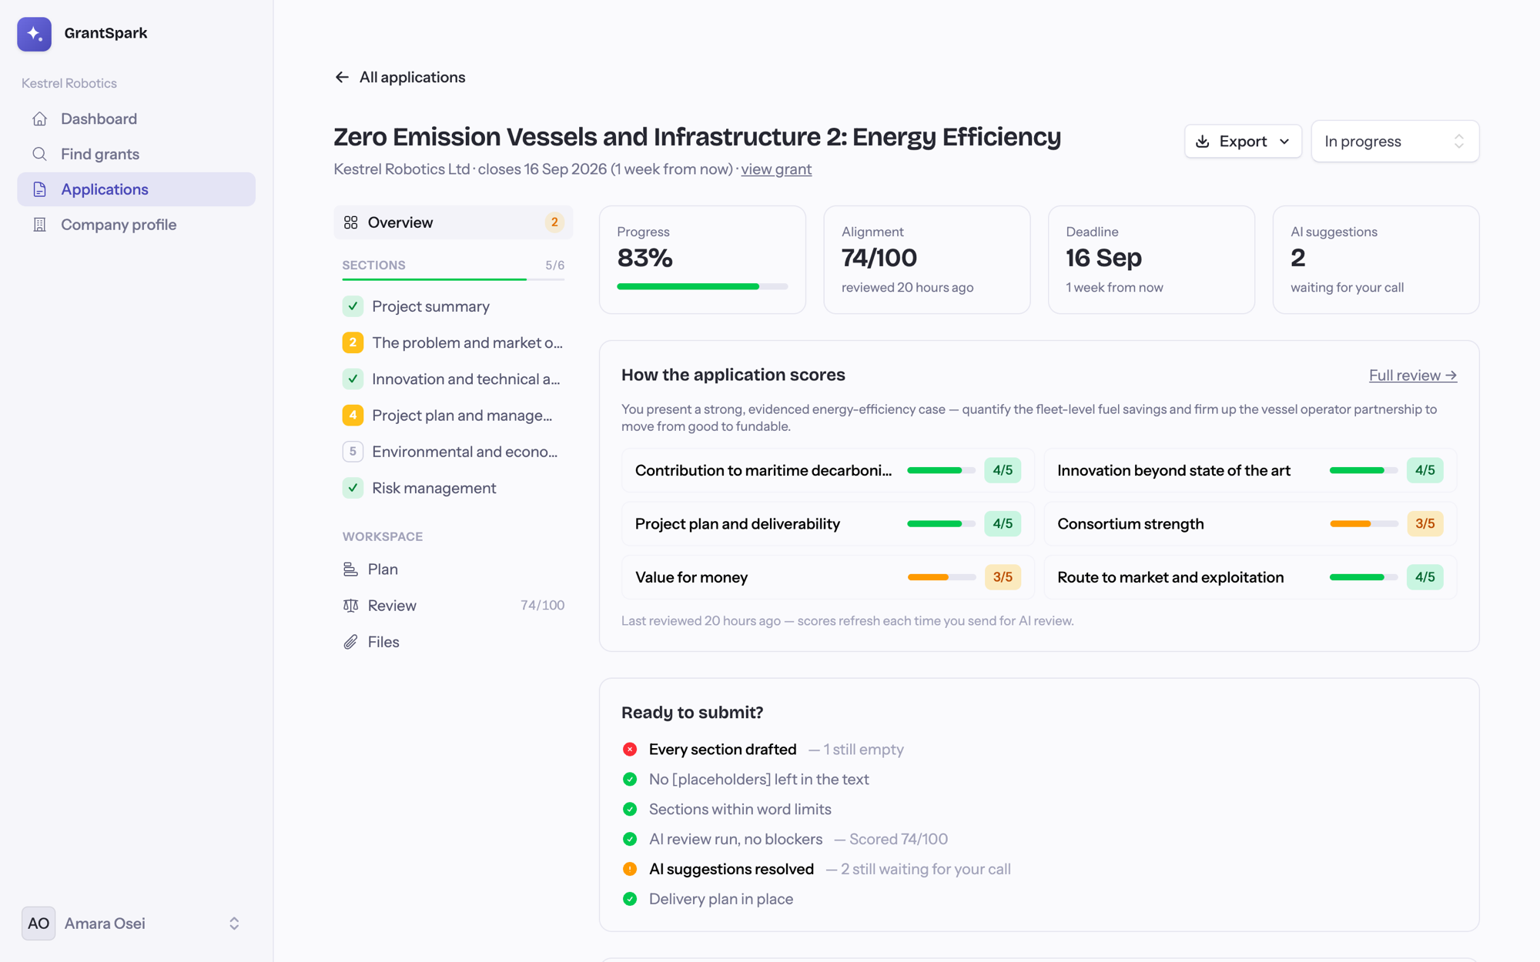Click the green check beside Project summary
Screen dimensions: 1540x962
coord(353,306)
